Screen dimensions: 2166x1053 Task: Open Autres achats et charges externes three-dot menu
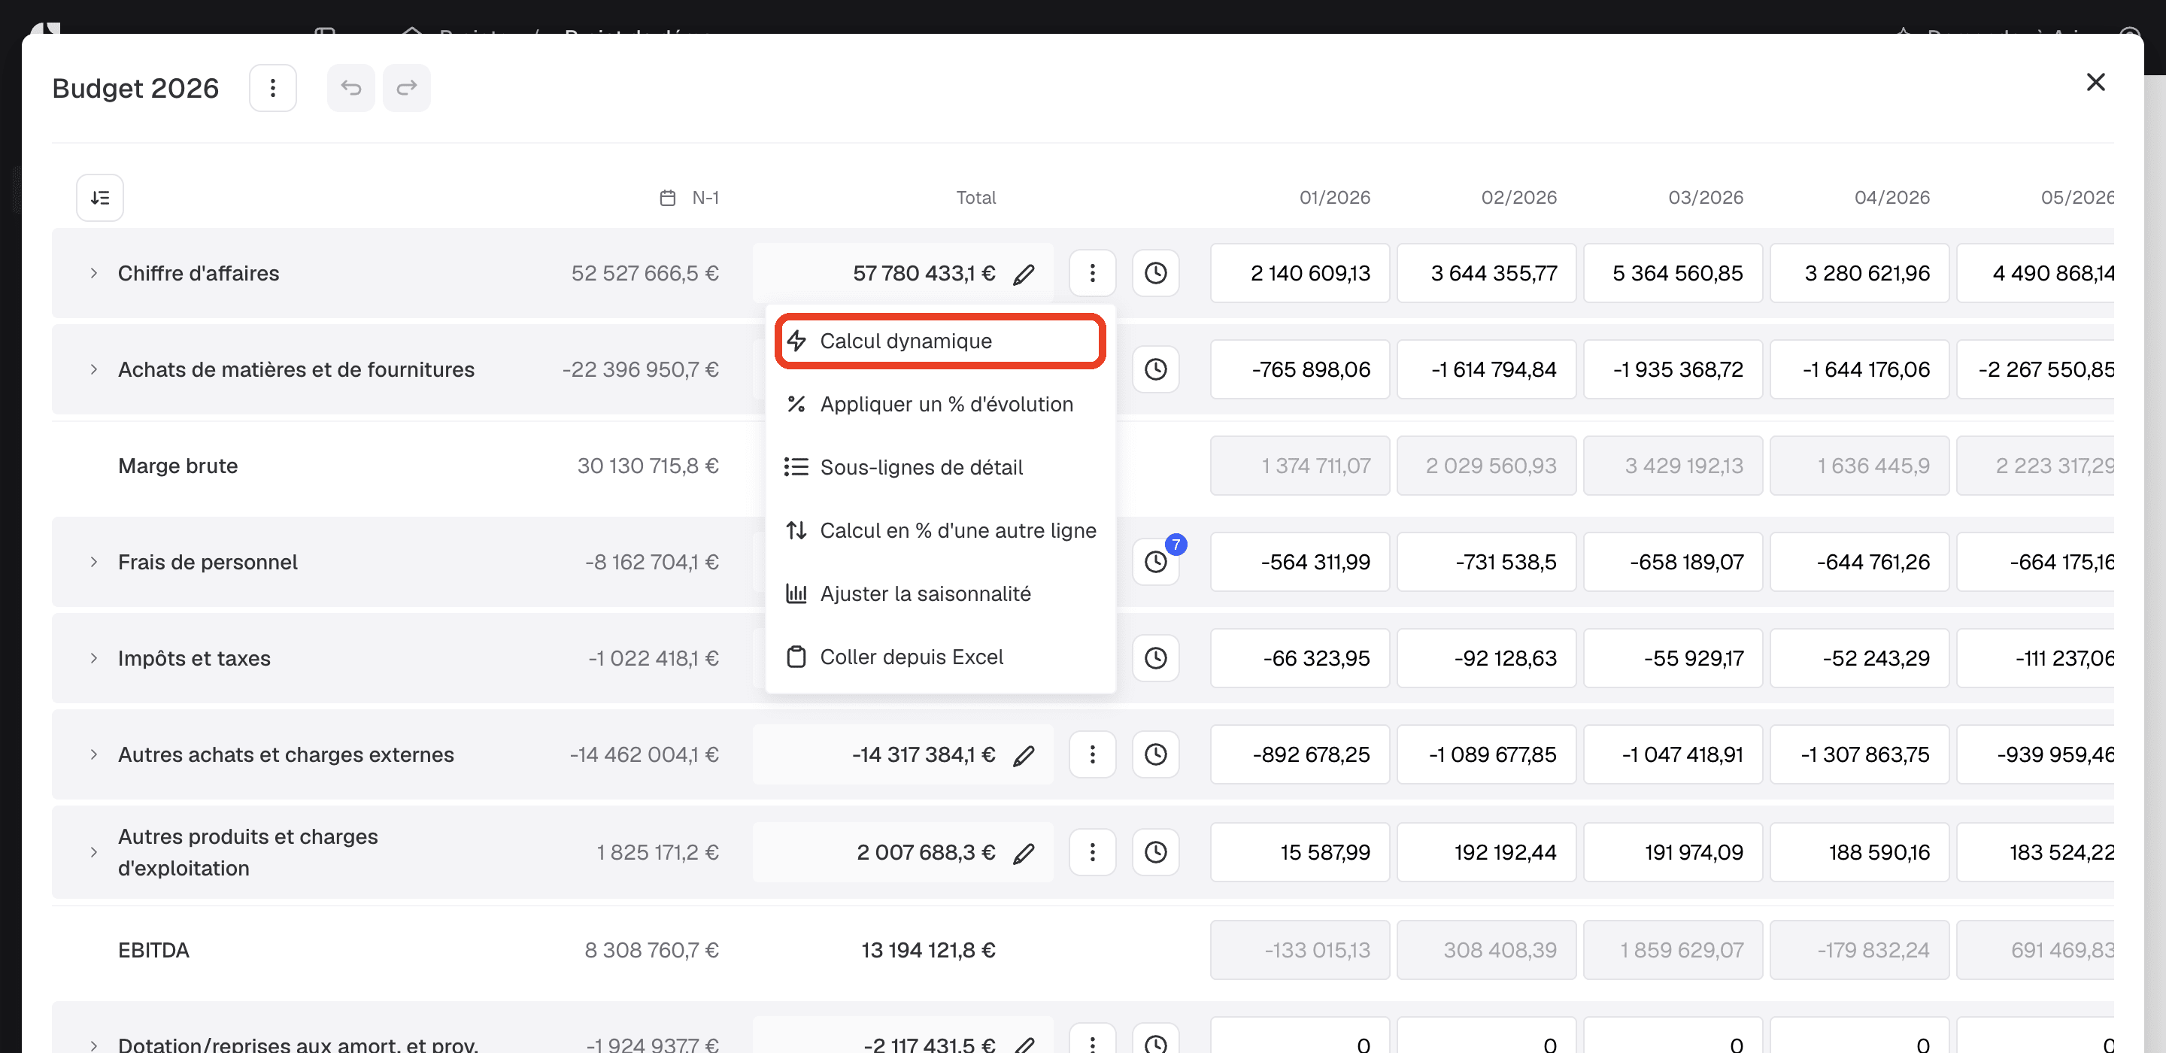(x=1092, y=754)
